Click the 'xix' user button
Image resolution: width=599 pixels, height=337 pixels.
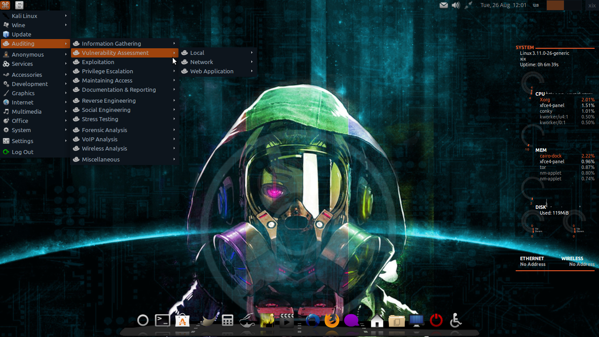592,5
